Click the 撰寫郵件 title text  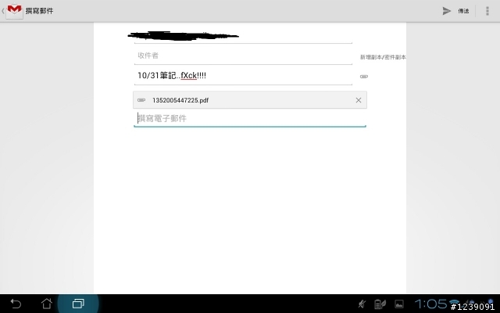click(x=39, y=11)
